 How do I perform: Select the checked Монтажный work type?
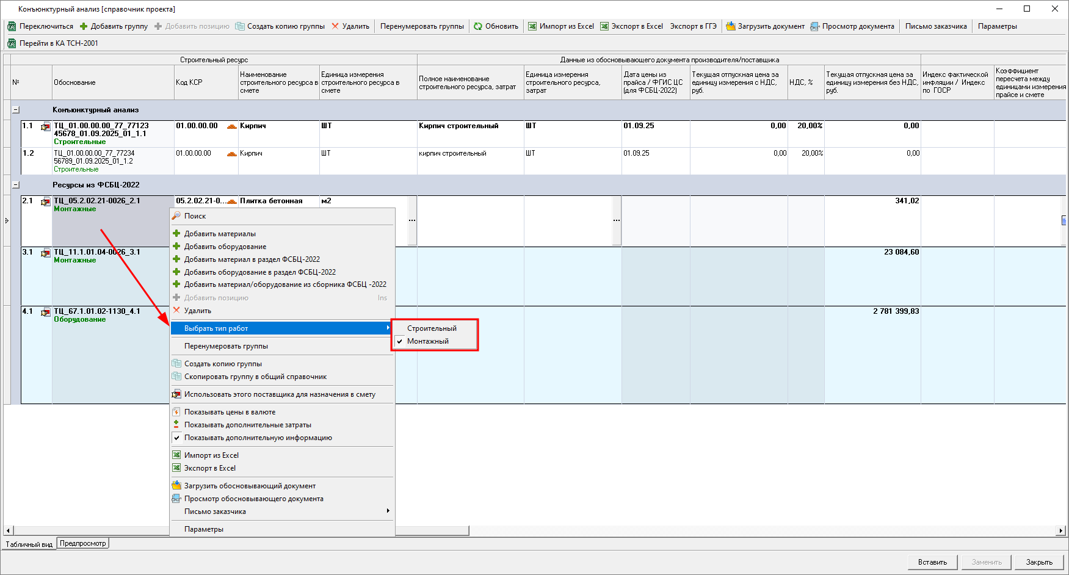click(428, 341)
